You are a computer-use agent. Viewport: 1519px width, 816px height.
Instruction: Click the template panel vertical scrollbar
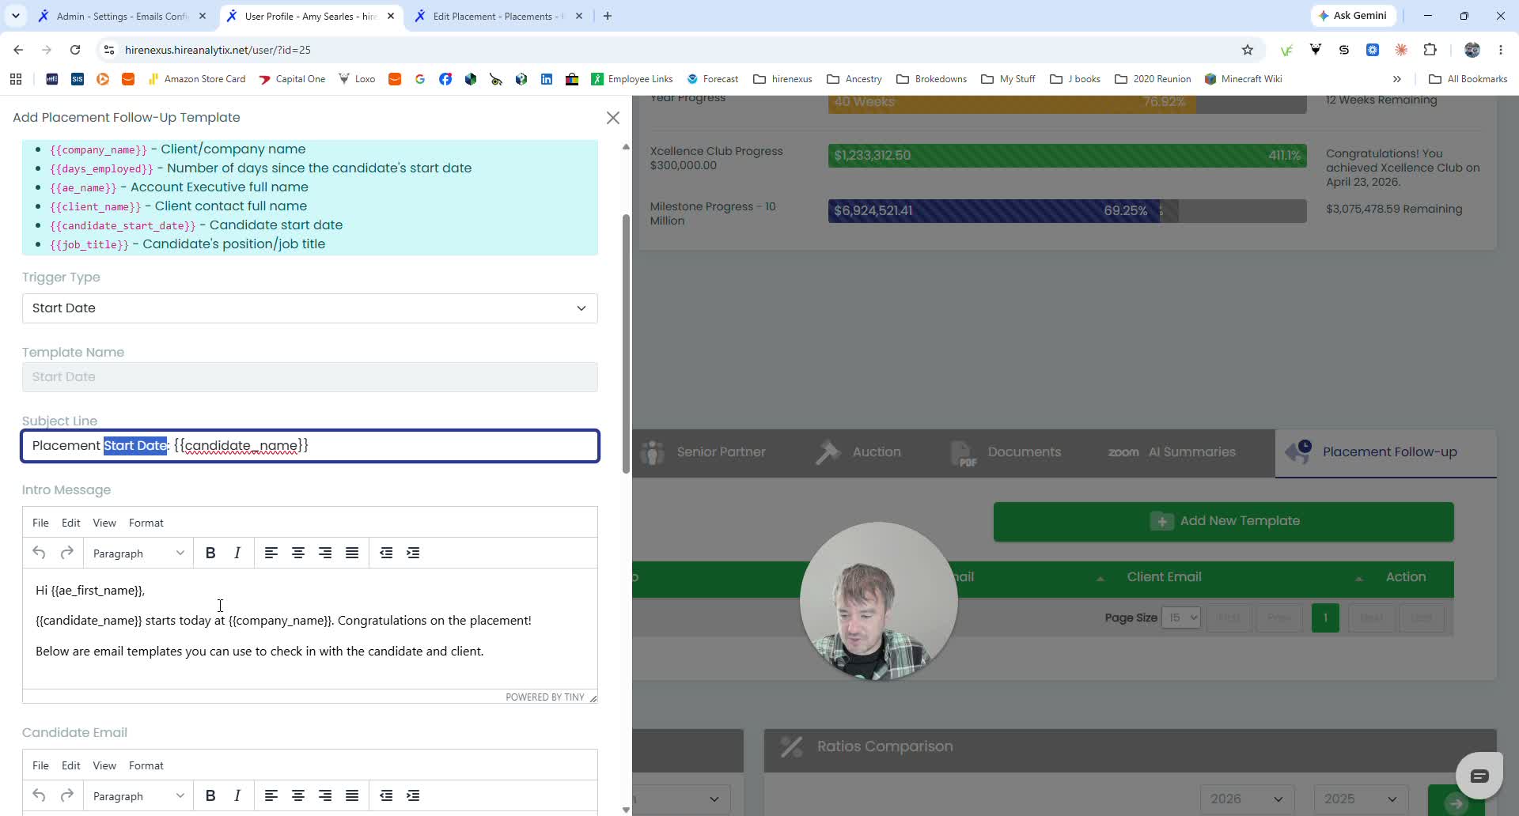(x=626, y=344)
